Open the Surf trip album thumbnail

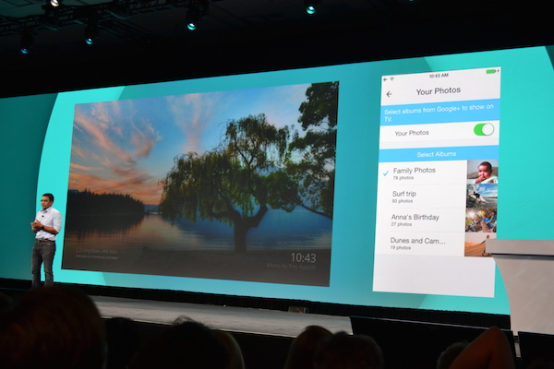481,196
